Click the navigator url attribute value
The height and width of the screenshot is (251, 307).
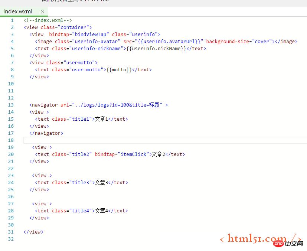117,105
